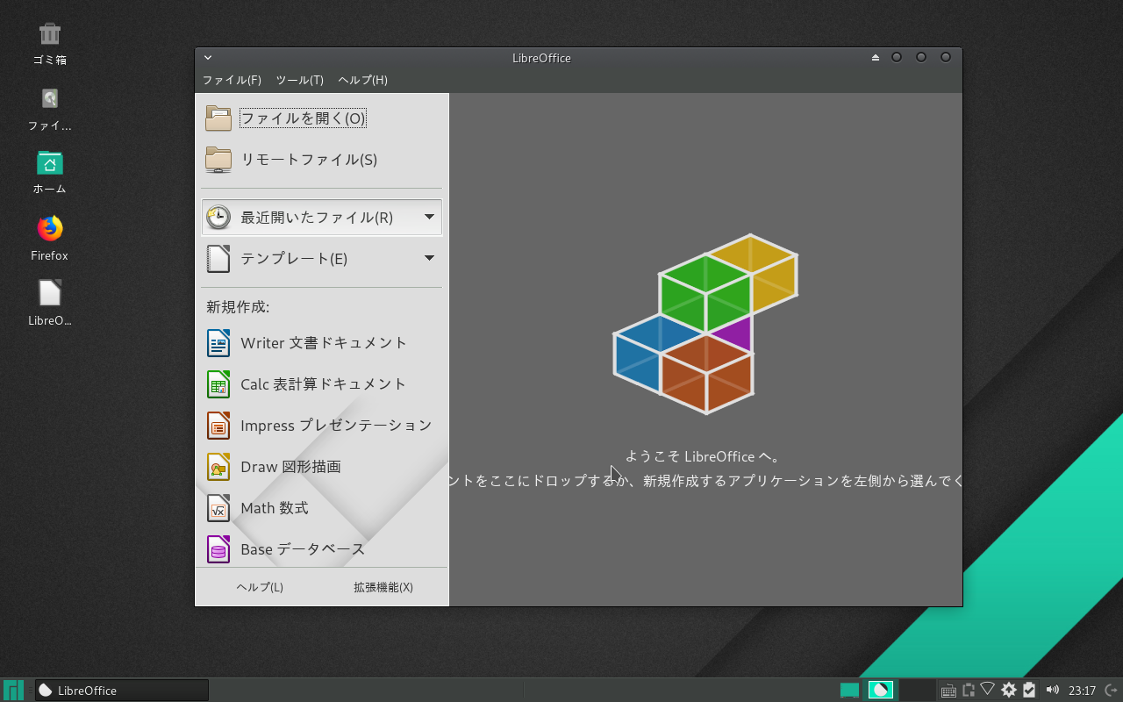This screenshot has width=1123, height=702.
Task: Click the Calc spreadsheet icon
Action: (x=218, y=384)
